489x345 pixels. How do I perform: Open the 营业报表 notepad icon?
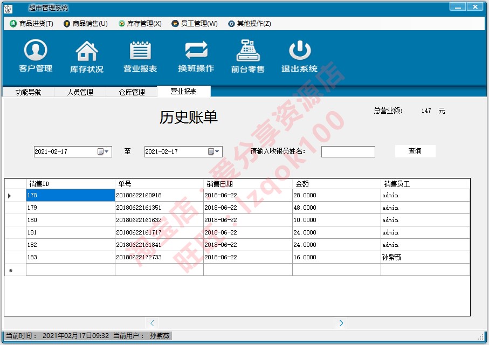(140, 56)
